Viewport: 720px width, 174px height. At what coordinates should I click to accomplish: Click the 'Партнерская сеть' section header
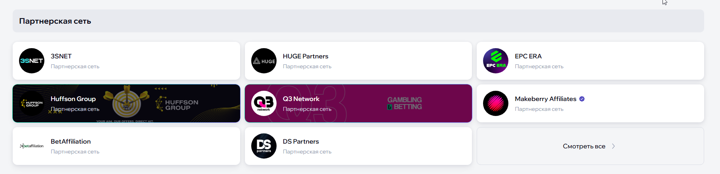tap(55, 21)
